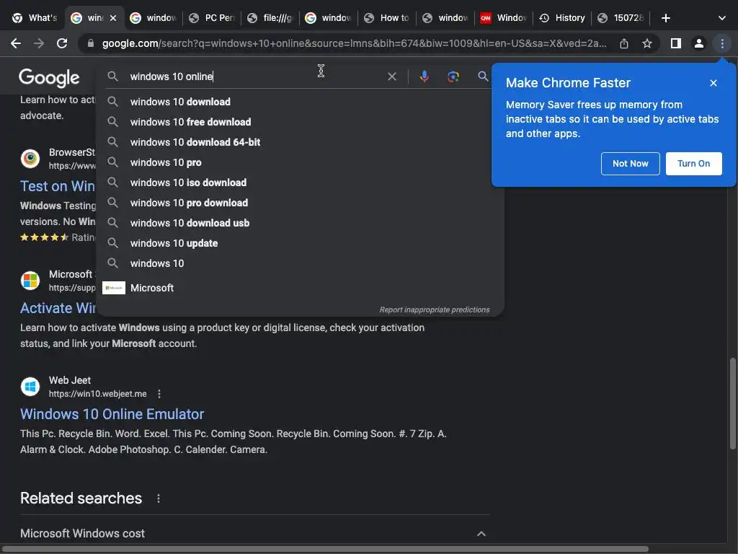Close the active Google search tab

click(x=113, y=18)
